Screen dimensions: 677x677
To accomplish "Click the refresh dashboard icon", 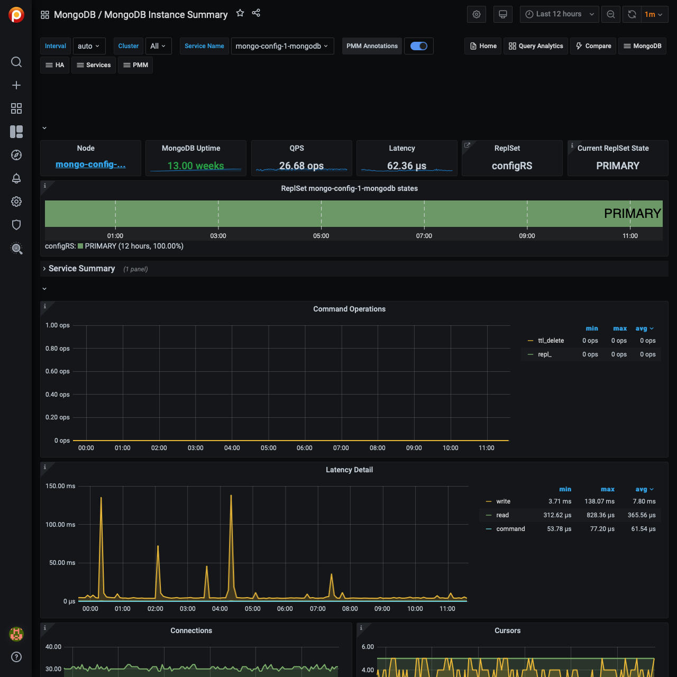I will [x=632, y=14].
